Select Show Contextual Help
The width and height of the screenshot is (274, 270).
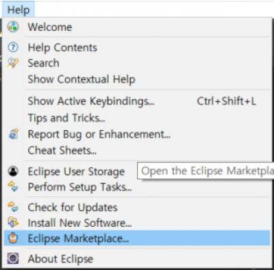point(137,79)
